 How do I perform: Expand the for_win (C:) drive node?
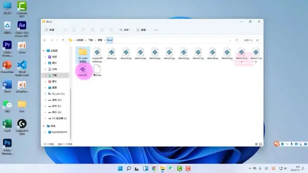[x=45, y=94]
